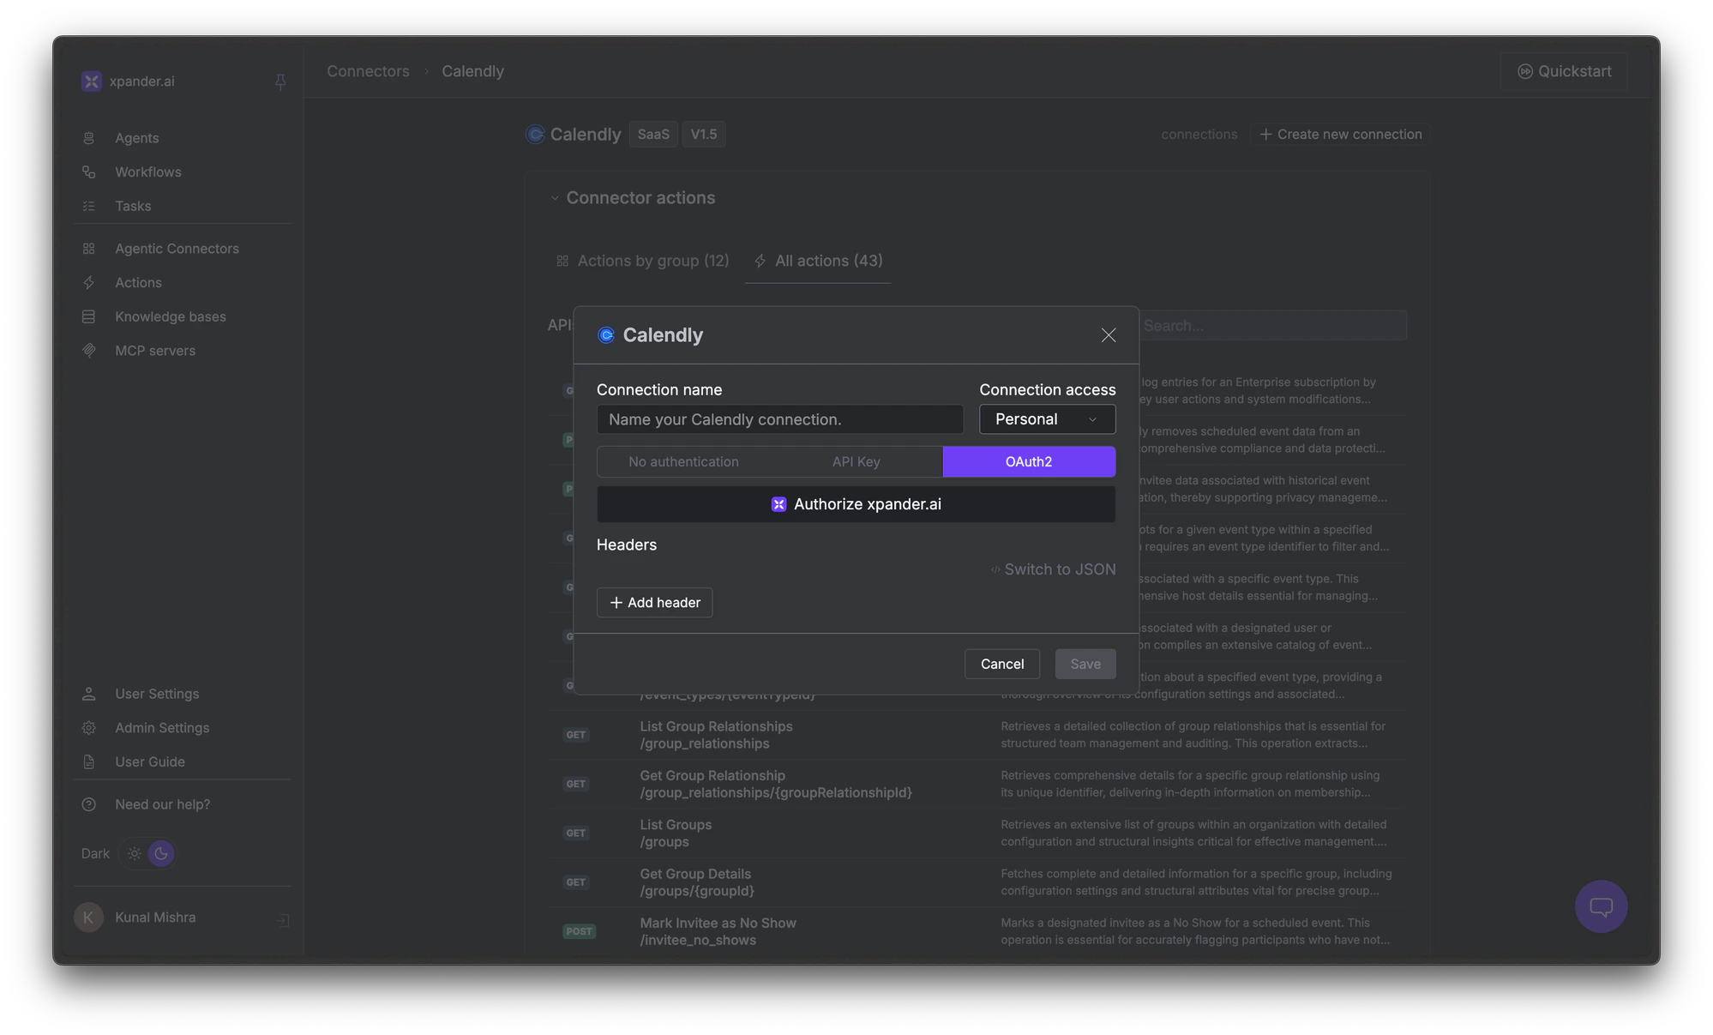Screen dimensions: 1713x1035
Task: Pin the sidebar using the pin icon
Action: point(280,81)
